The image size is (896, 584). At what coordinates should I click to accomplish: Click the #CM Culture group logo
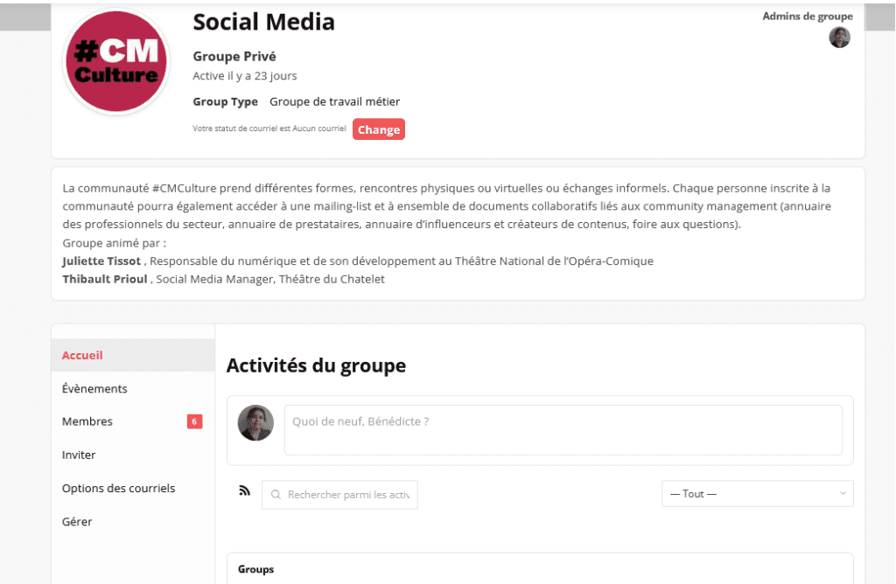(116, 63)
